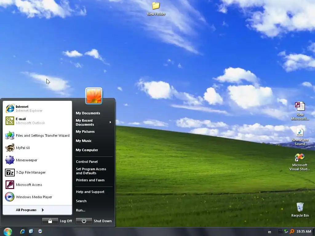Select Microsoft Visual Studio desktop shortcut
Screen dimensions: 315x236
(300, 162)
